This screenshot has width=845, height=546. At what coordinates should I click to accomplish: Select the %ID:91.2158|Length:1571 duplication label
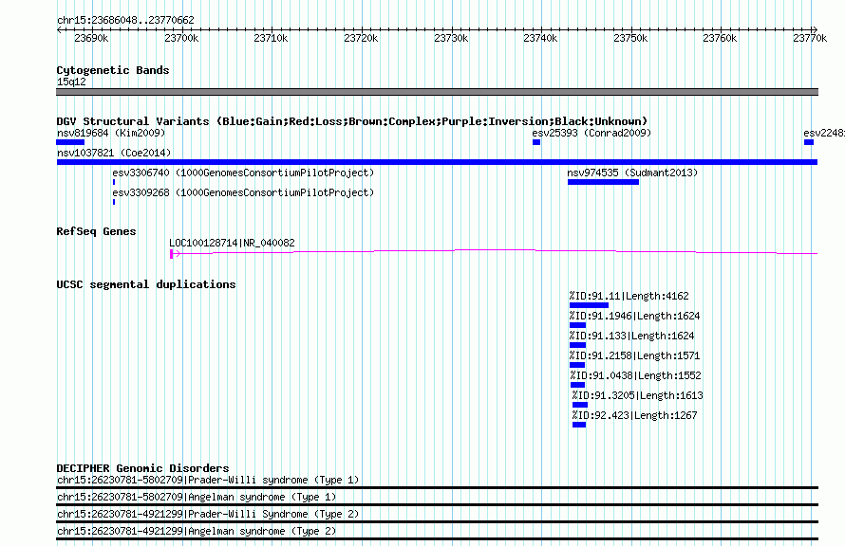coord(634,355)
